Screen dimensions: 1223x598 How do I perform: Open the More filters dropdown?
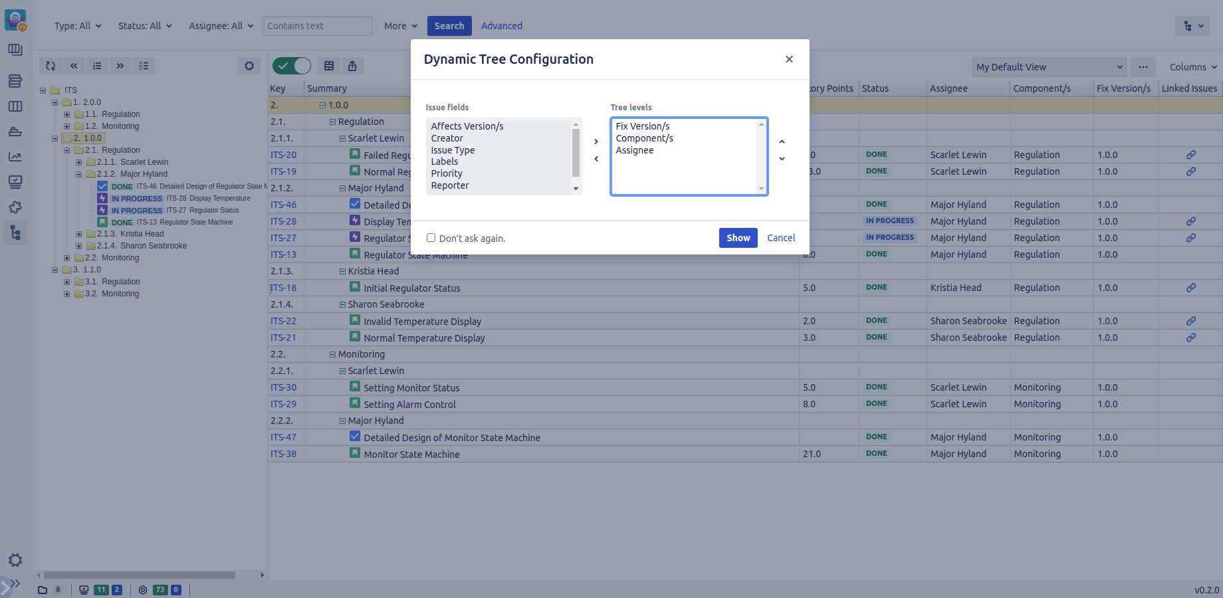[401, 26]
